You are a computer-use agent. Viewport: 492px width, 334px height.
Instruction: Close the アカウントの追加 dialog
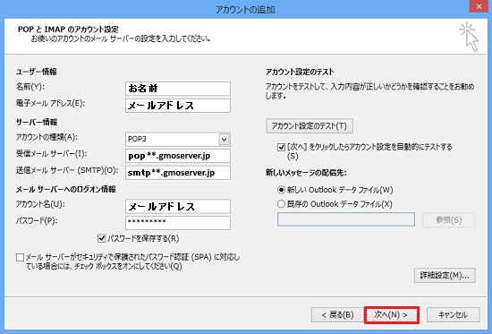pos(479,6)
